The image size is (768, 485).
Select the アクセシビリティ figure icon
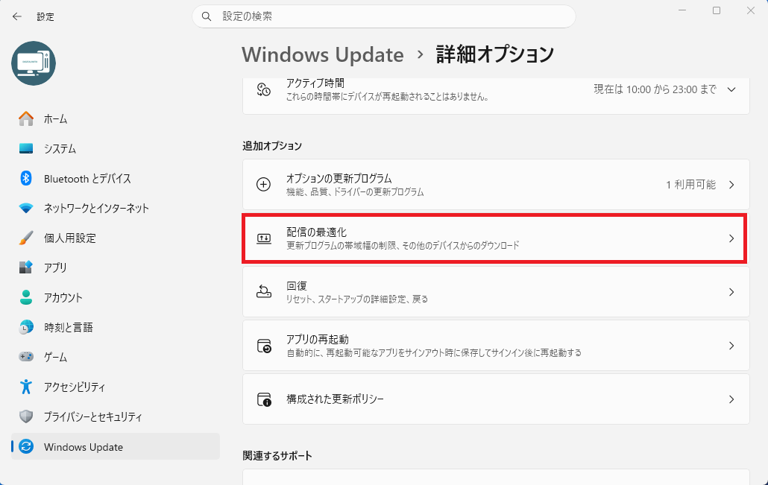(26, 387)
